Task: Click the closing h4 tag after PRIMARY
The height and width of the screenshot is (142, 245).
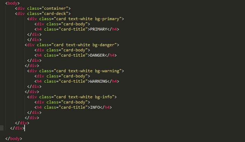Action: click(x=113, y=29)
